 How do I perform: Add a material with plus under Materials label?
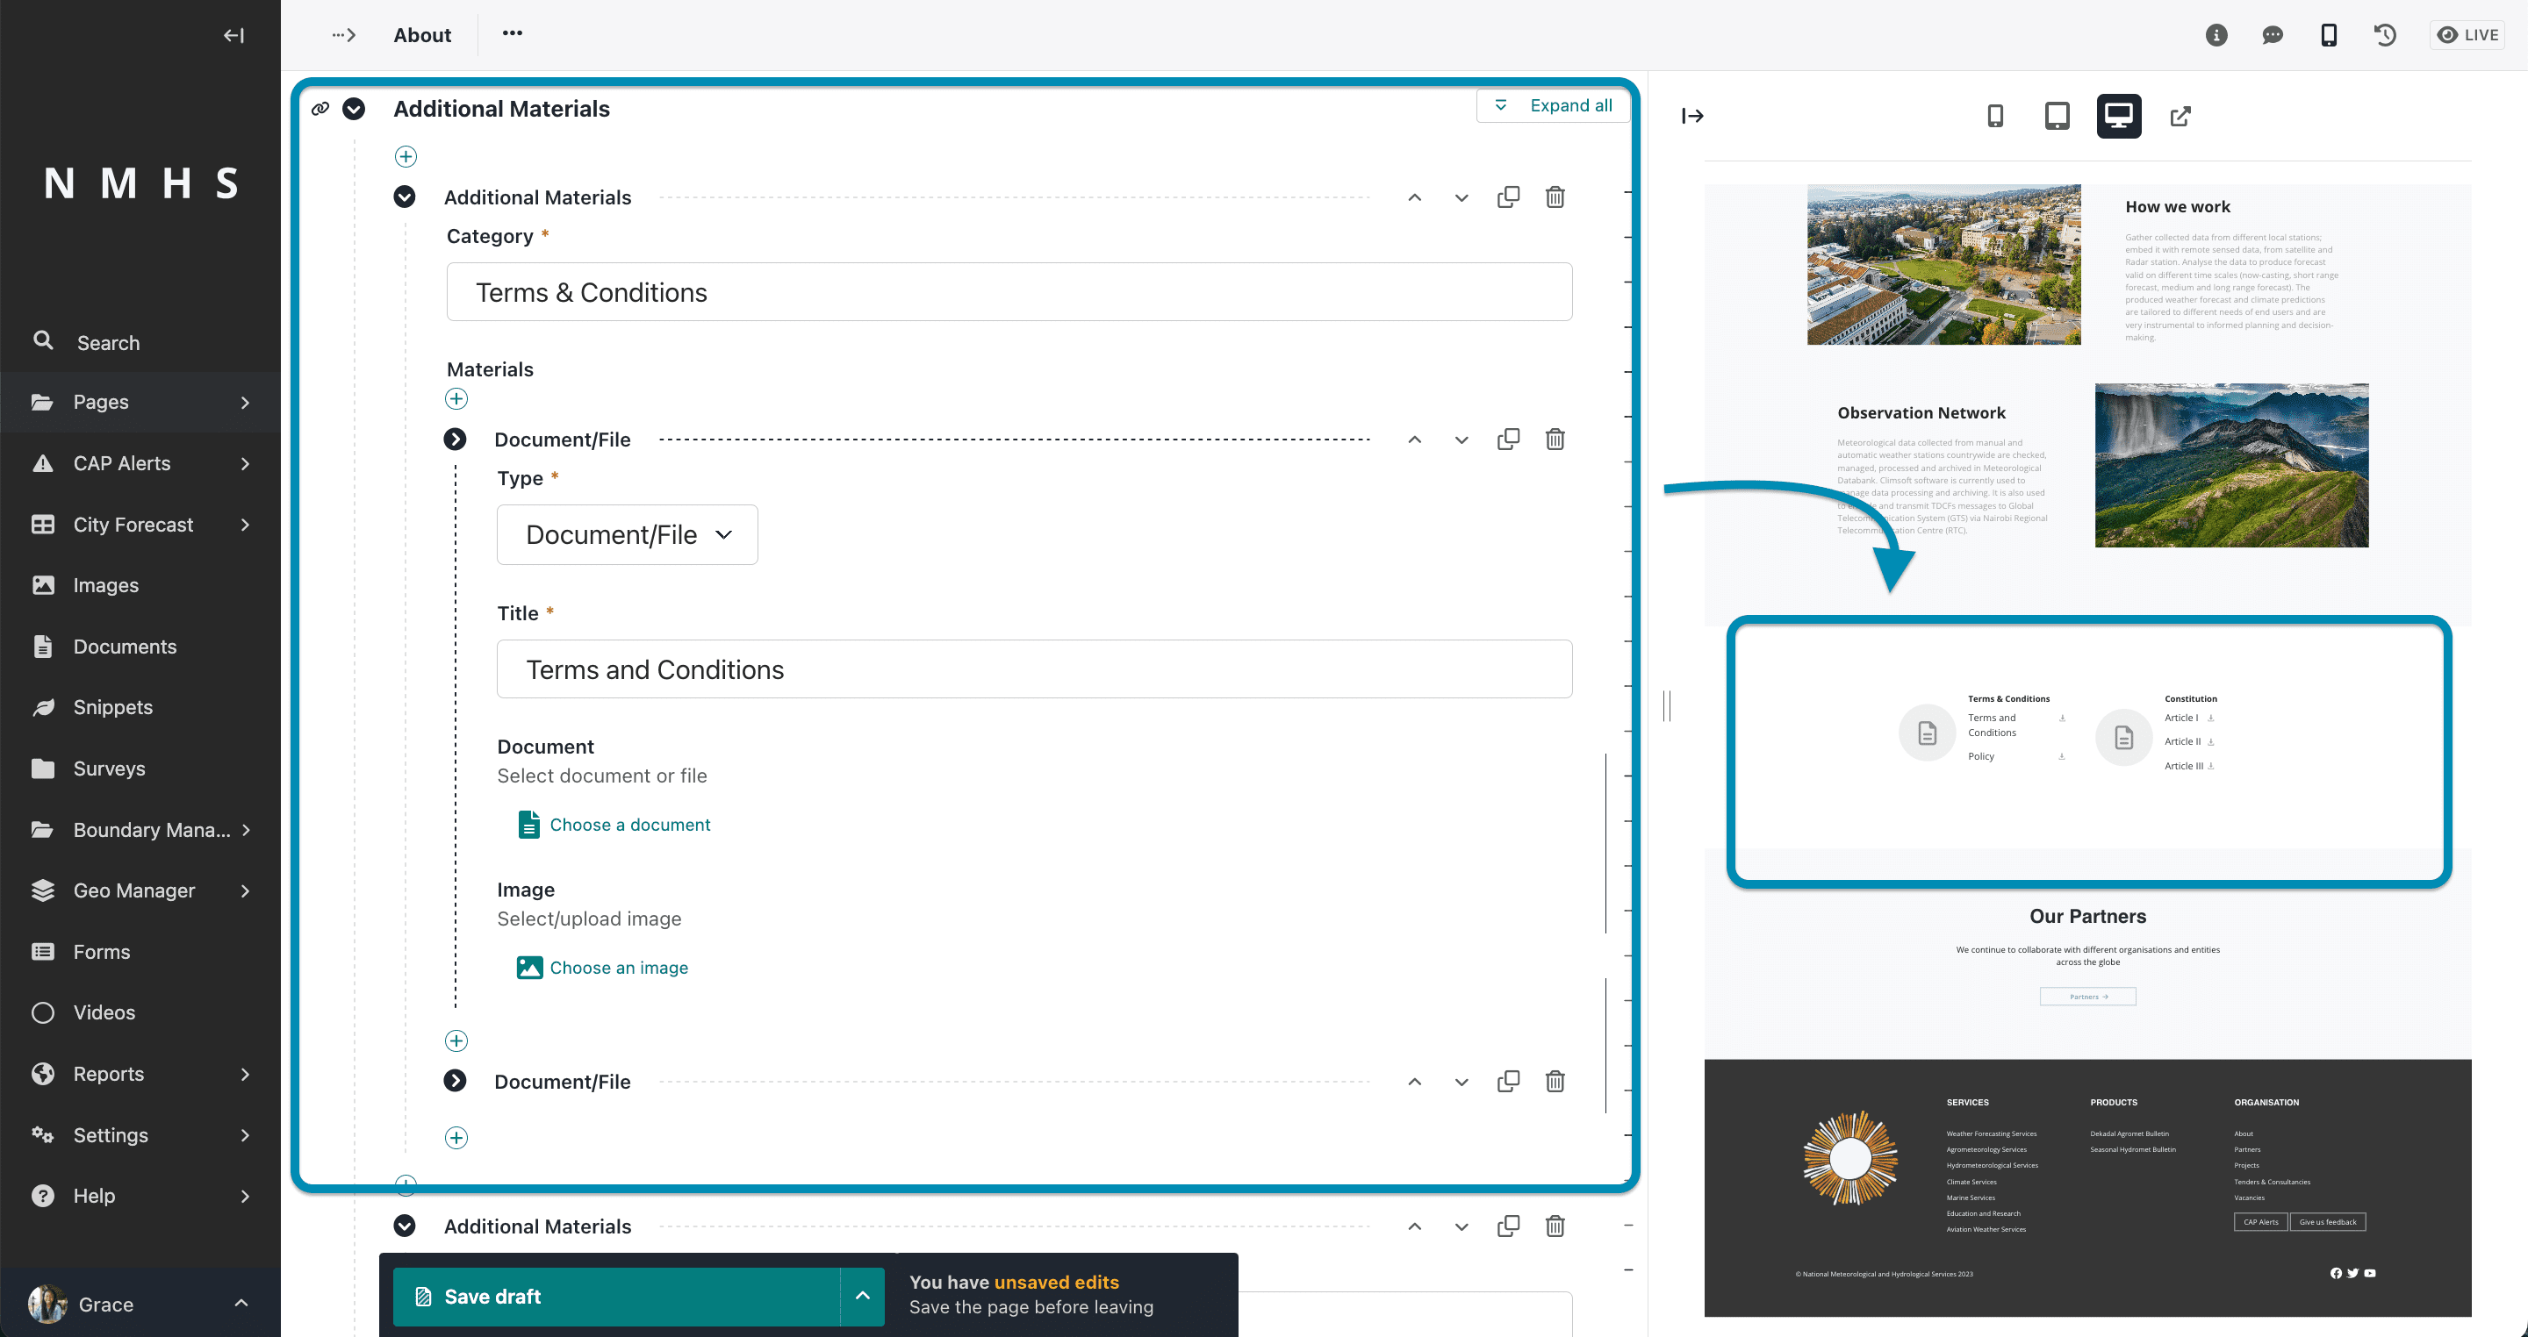pyautogui.click(x=456, y=398)
